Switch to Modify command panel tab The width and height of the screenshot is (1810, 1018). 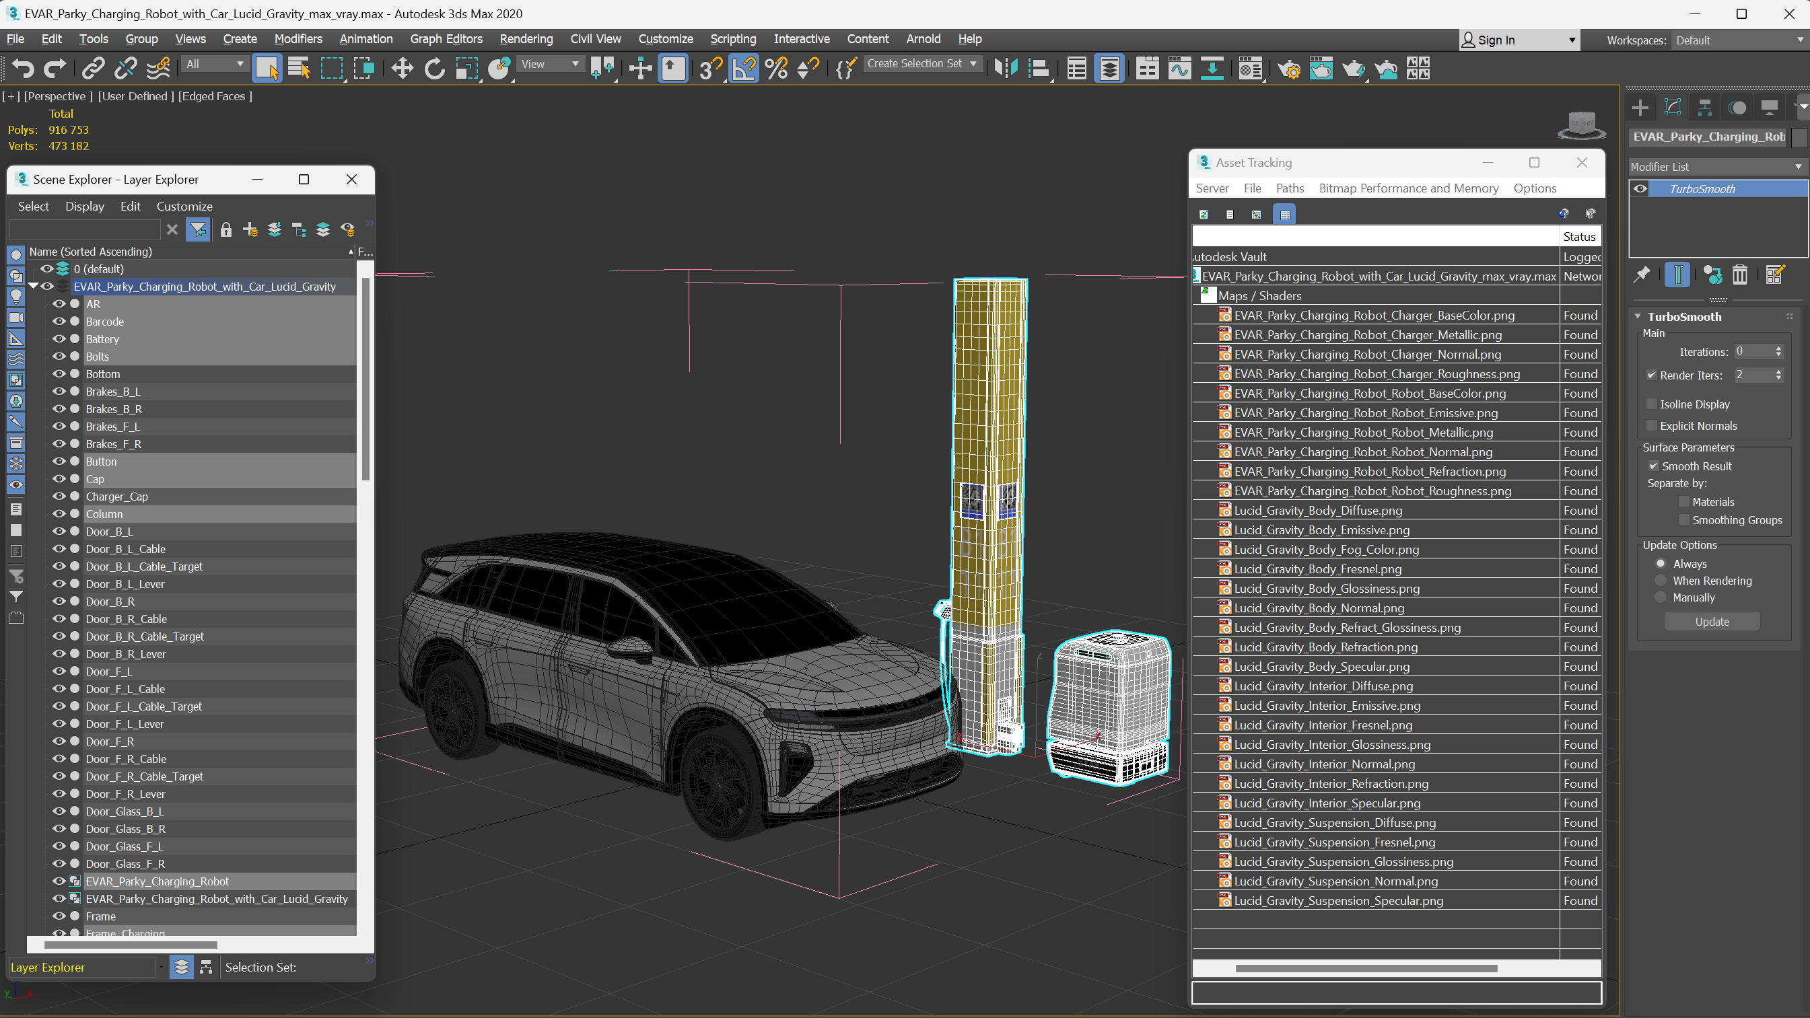click(1673, 108)
